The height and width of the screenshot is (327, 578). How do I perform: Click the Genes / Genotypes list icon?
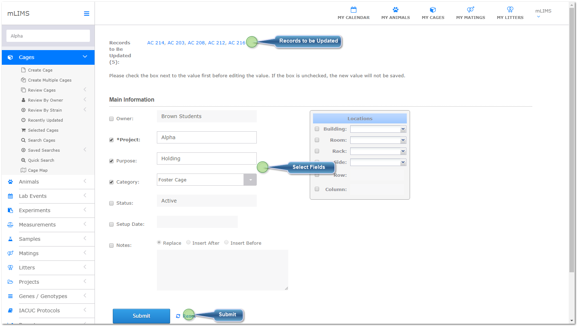coord(10,296)
